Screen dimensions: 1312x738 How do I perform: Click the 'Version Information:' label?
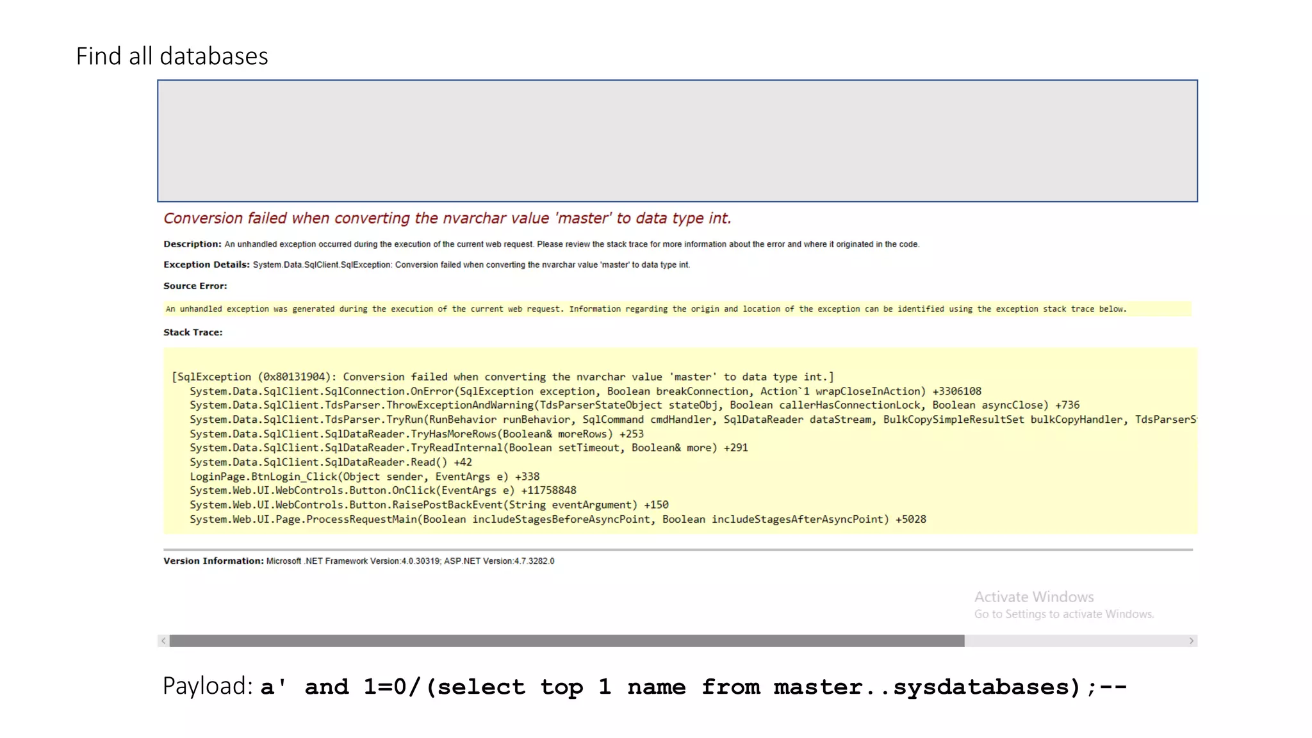[x=213, y=561]
